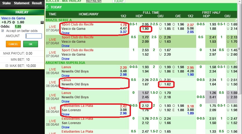Choose over odds 2.31
The width and height of the screenshot is (242, 134).
click(x=167, y=80)
